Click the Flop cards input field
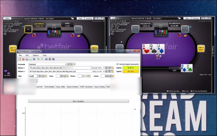 click(33, 76)
